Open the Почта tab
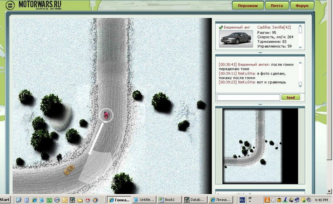 [x=277, y=6]
